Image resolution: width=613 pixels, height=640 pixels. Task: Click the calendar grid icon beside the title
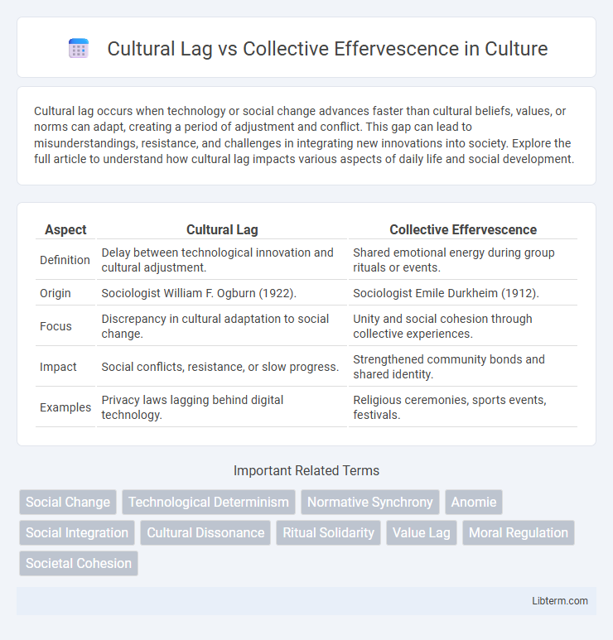79,49
